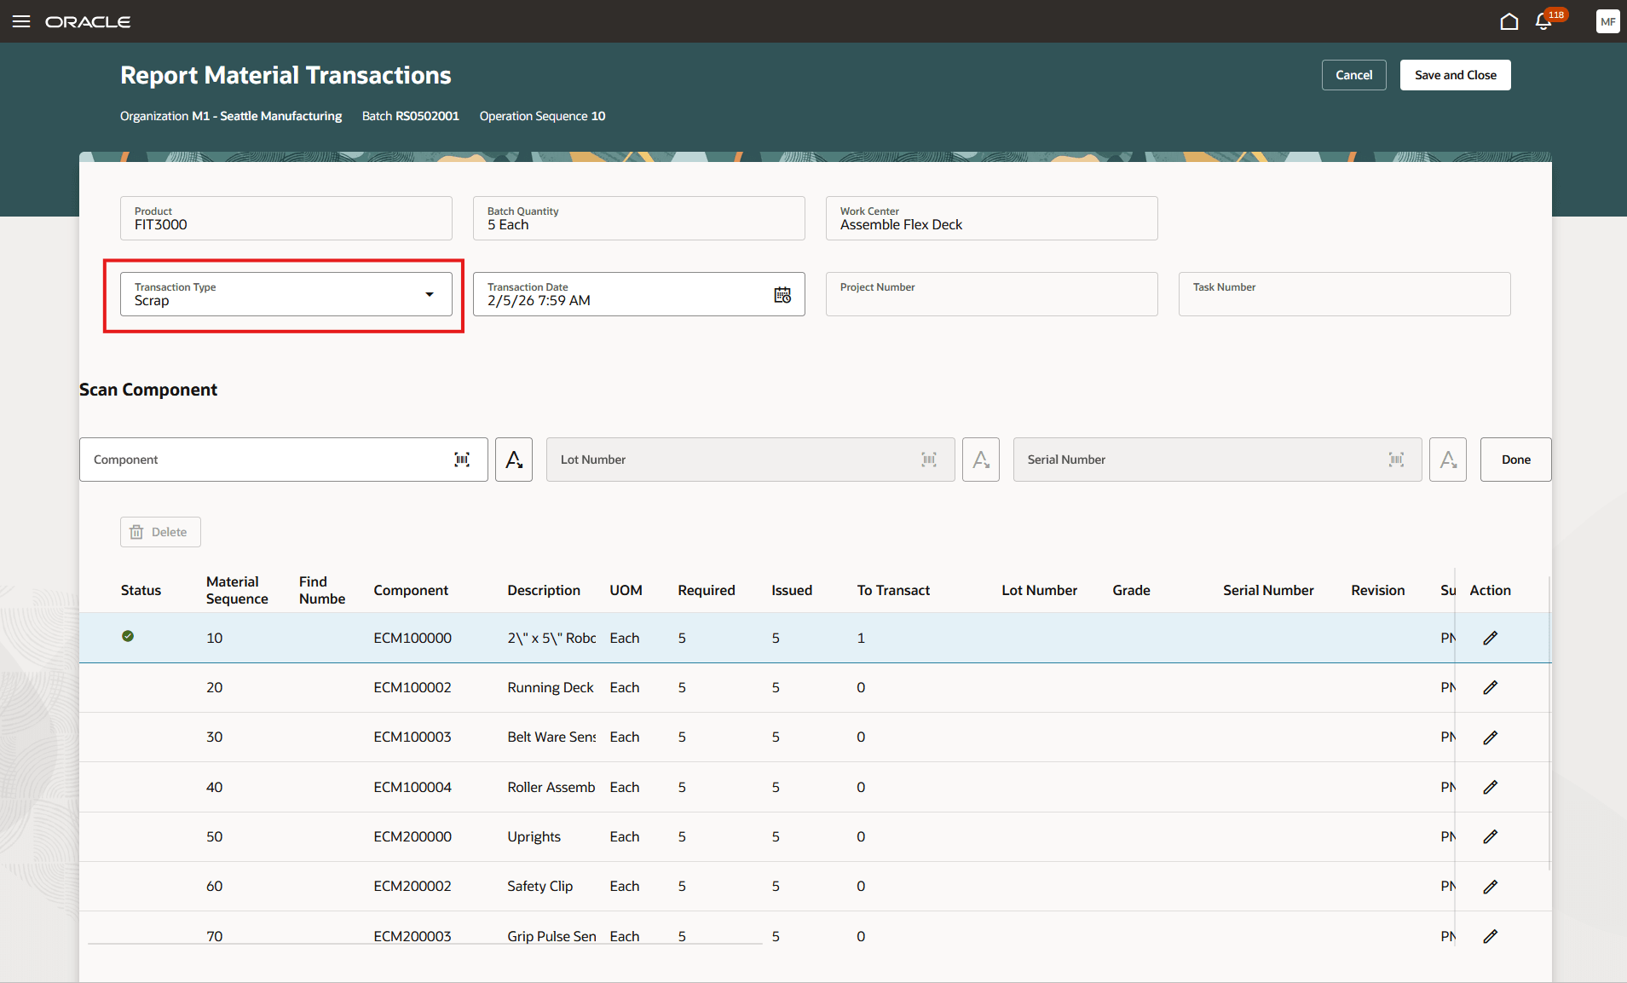Select the Running Deck component row

pyautogui.click(x=550, y=687)
